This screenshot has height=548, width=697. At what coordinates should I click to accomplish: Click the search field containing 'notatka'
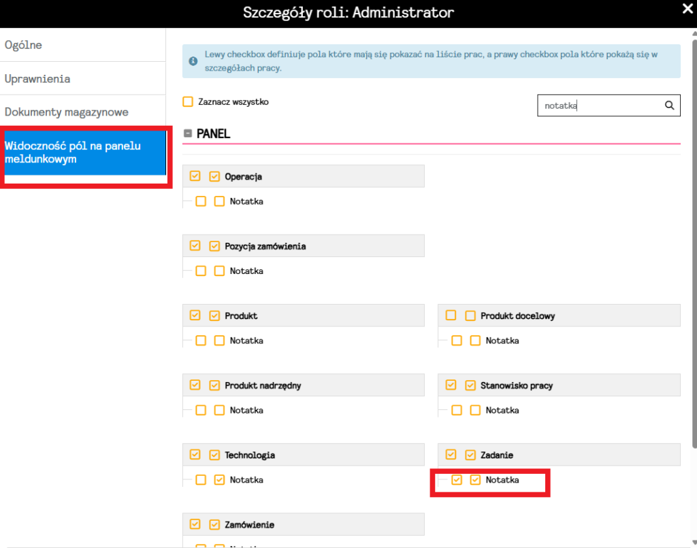tap(599, 105)
